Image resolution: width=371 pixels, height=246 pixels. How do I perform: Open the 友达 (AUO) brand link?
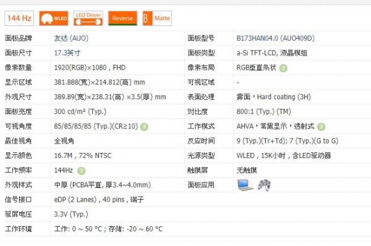[x=71, y=38]
